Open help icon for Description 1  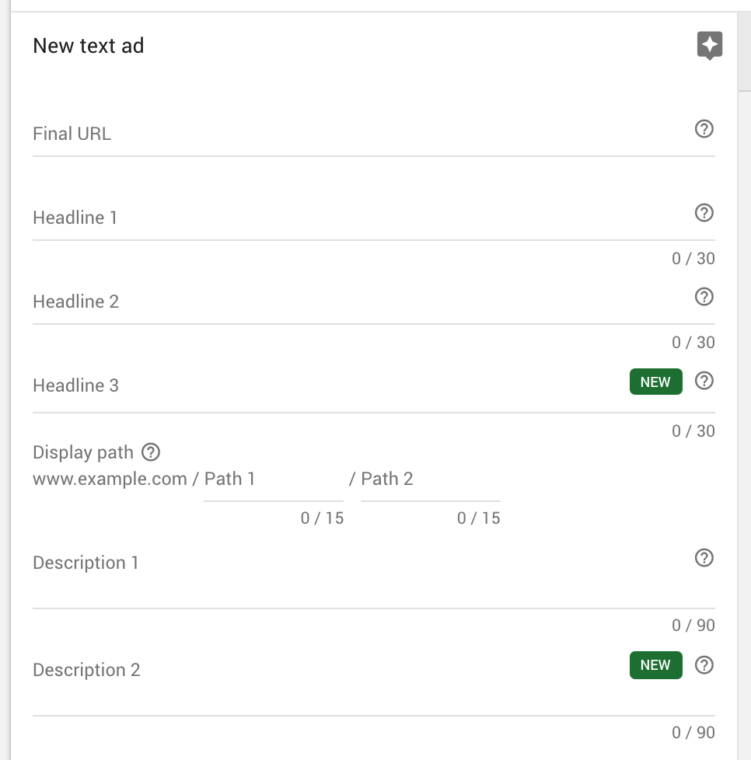click(704, 558)
